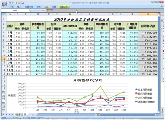
Task: Open the round application menu button
Action: point(5,5)
